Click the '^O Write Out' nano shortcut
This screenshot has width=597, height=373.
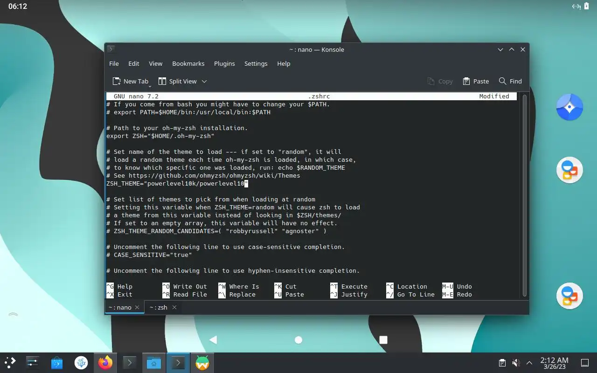click(x=184, y=287)
